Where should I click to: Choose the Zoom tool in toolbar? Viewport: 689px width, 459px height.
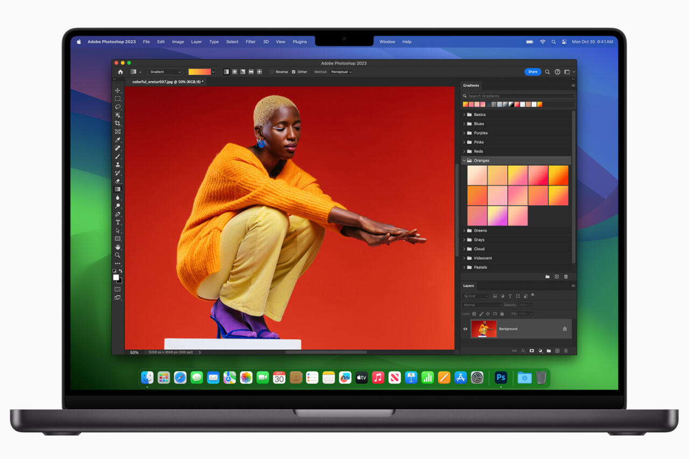coord(117,255)
